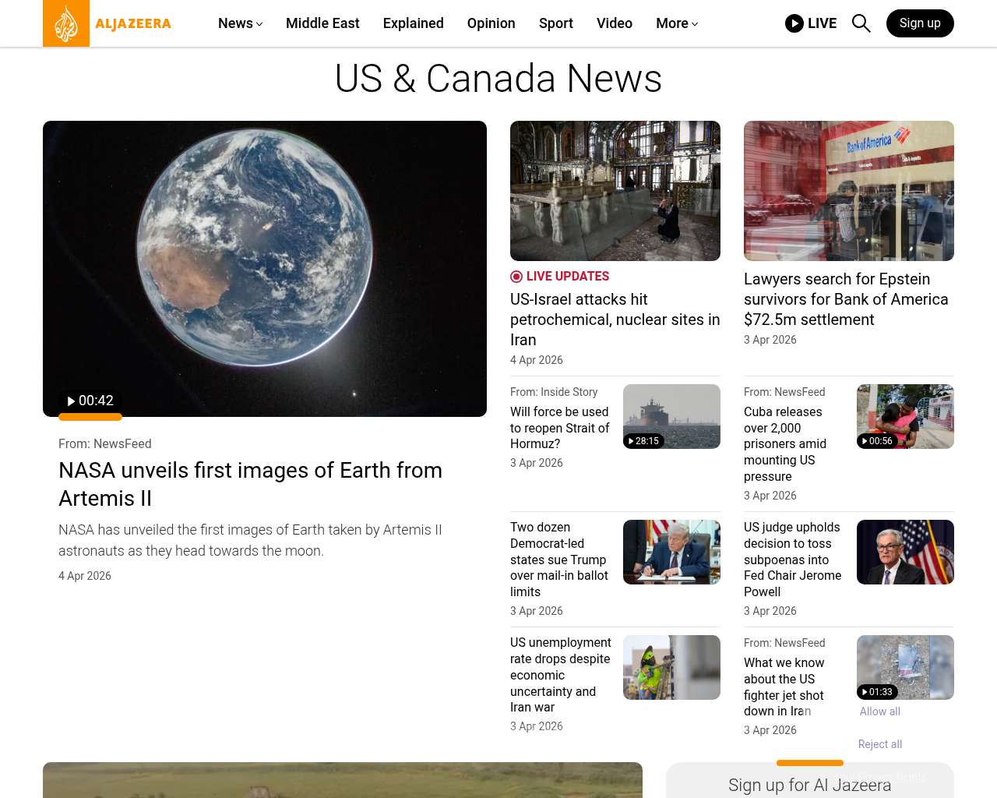Image resolution: width=997 pixels, height=798 pixels.
Task: Click the Sign up button
Action: (x=919, y=23)
